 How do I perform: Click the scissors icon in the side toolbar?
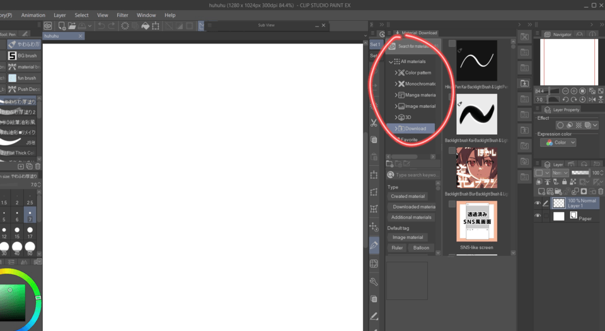point(374,122)
